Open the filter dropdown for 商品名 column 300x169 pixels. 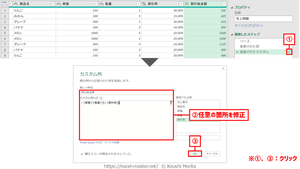tap(53, 4)
